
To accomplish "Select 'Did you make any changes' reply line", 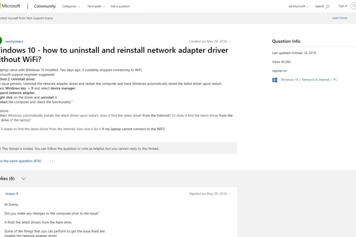I will [x=52, y=213].
